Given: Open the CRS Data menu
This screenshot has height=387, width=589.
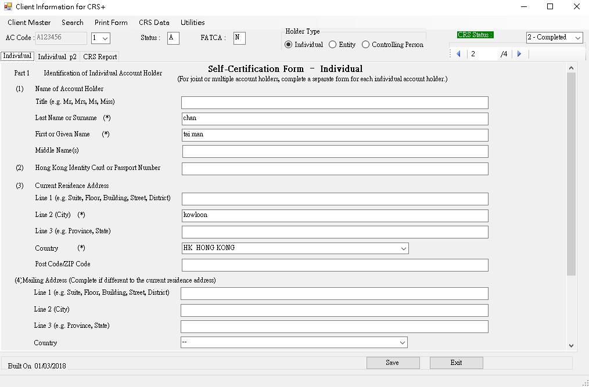Looking at the screenshot, I should 154,23.
